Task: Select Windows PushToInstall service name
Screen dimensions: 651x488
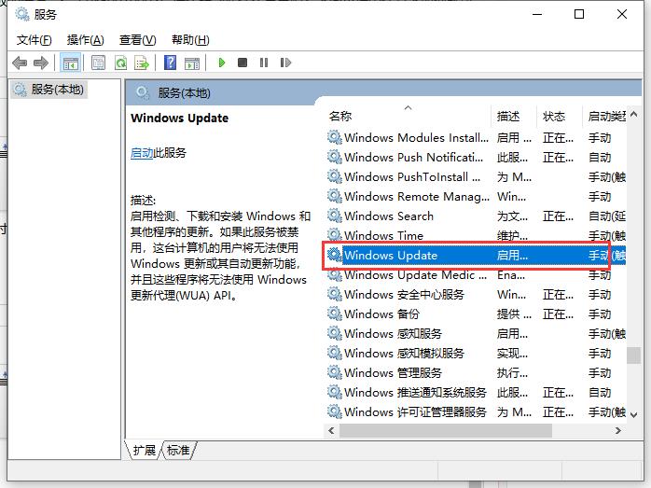Action: click(x=412, y=177)
